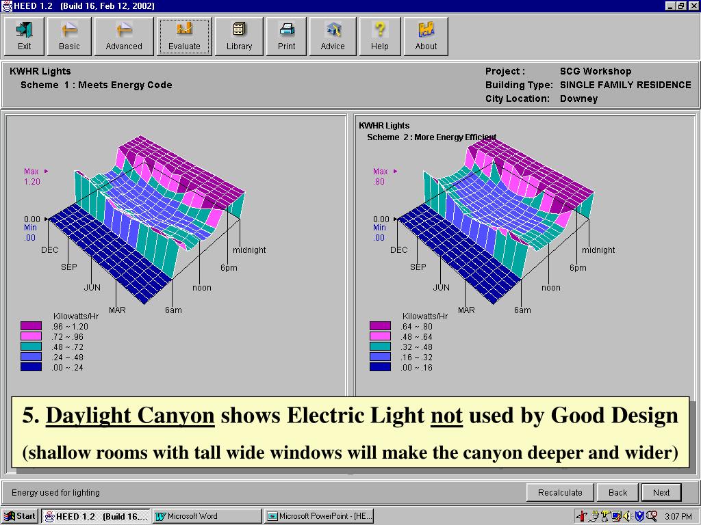
Task: Click the Recalculate button
Action: [x=560, y=492]
